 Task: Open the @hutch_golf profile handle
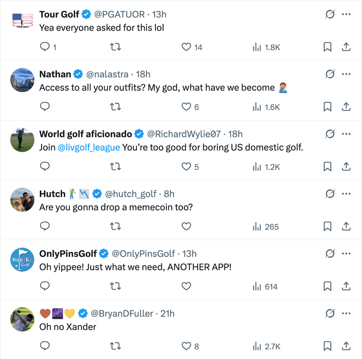pos(131,194)
